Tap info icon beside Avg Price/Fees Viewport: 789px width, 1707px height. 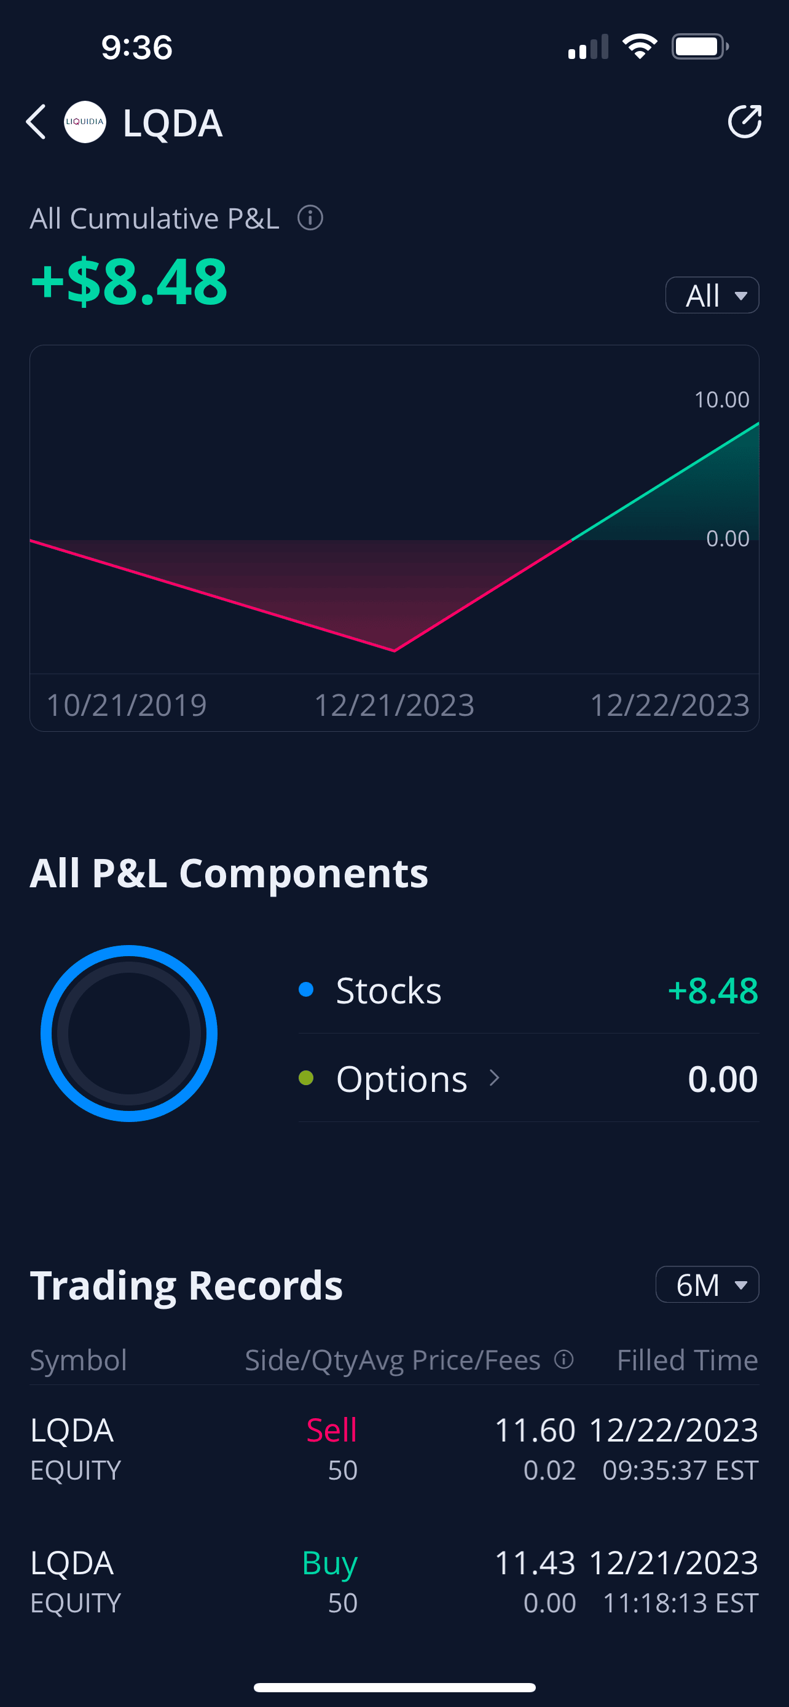pos(563,1360)
